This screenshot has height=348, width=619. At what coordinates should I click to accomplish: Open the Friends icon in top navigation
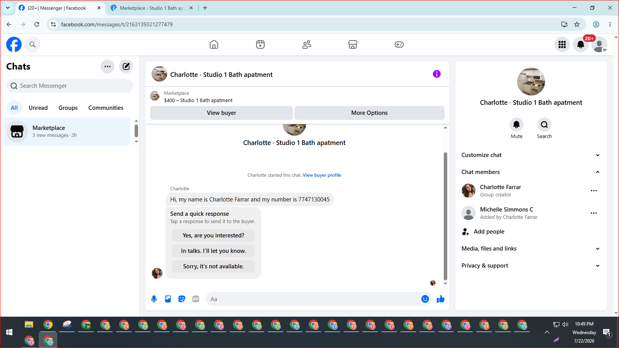(x=307, y=44)
